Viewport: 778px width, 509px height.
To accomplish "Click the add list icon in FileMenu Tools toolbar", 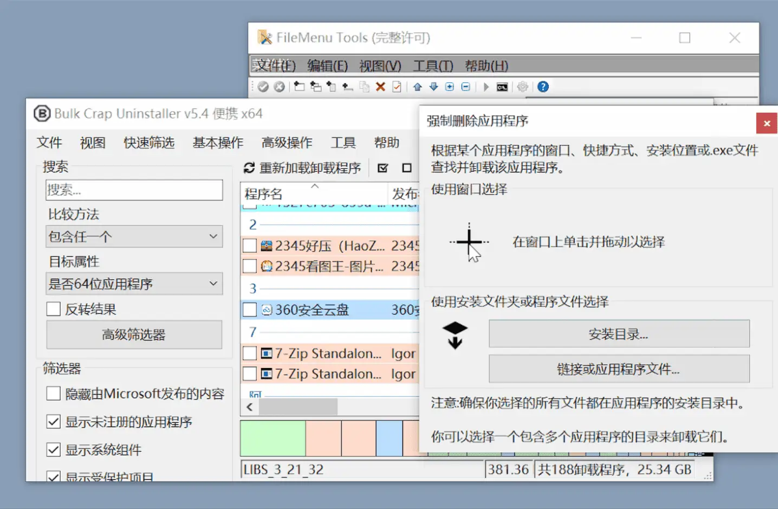I will (331, 87).
